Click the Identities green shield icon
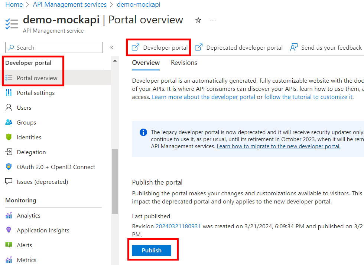This screenshot has width=364, height=265. (x=9, y=137)
